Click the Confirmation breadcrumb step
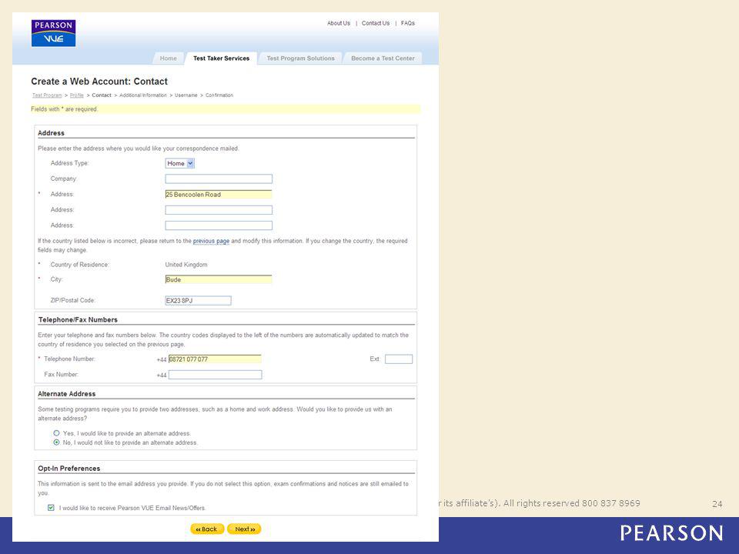This screenshot has height=554, width=739. pos(219,95)
